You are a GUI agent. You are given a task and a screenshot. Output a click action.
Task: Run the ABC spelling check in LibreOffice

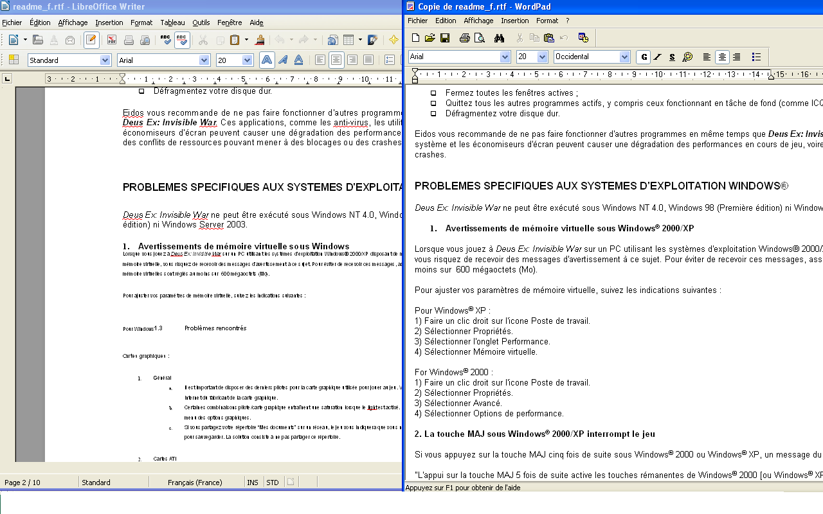pyautogui.click(x=166, y=40)
